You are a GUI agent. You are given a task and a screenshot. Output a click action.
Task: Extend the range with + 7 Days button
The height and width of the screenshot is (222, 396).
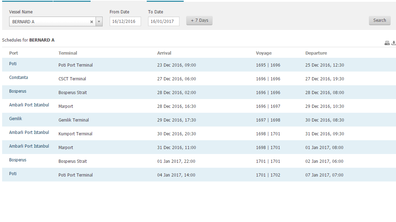pyautogui.click(x=199, y=20)
